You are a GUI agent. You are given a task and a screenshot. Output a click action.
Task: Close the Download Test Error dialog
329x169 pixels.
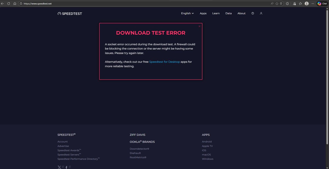click(199, 26)
